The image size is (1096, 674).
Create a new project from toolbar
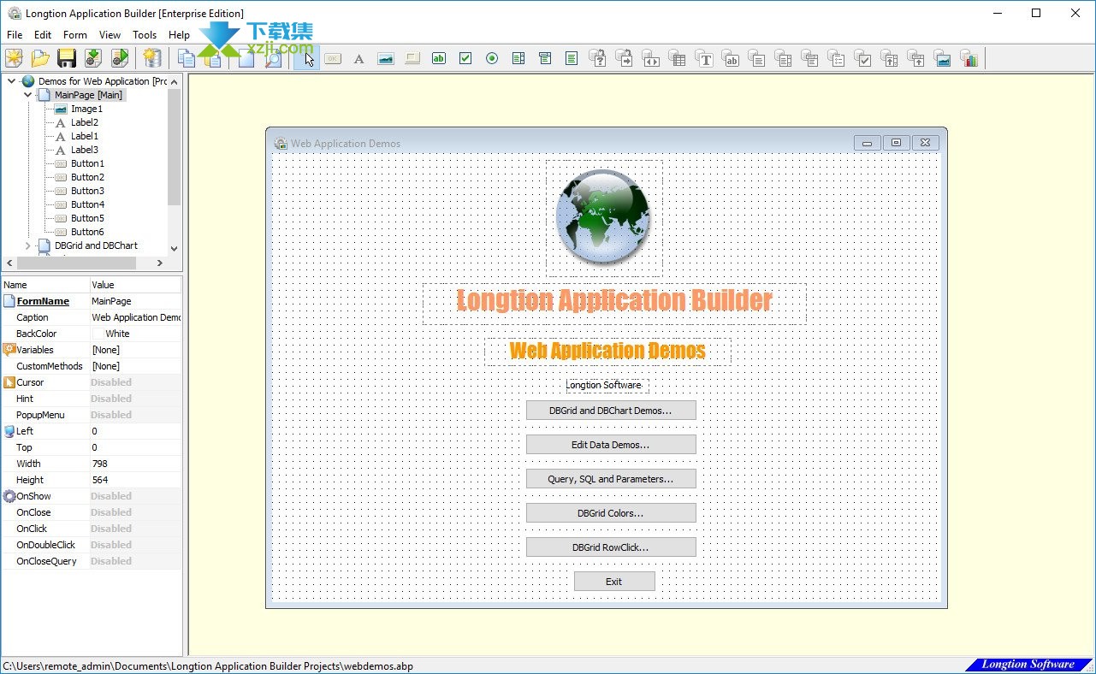point(14,58)
